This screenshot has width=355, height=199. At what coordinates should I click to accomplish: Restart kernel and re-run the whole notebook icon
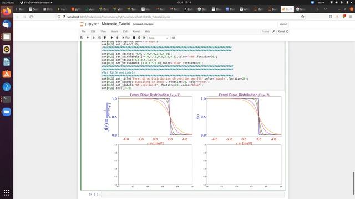coord(144,38)
